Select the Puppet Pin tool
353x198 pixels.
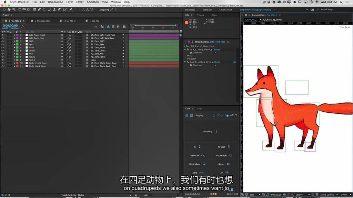[x=71, y=9]
